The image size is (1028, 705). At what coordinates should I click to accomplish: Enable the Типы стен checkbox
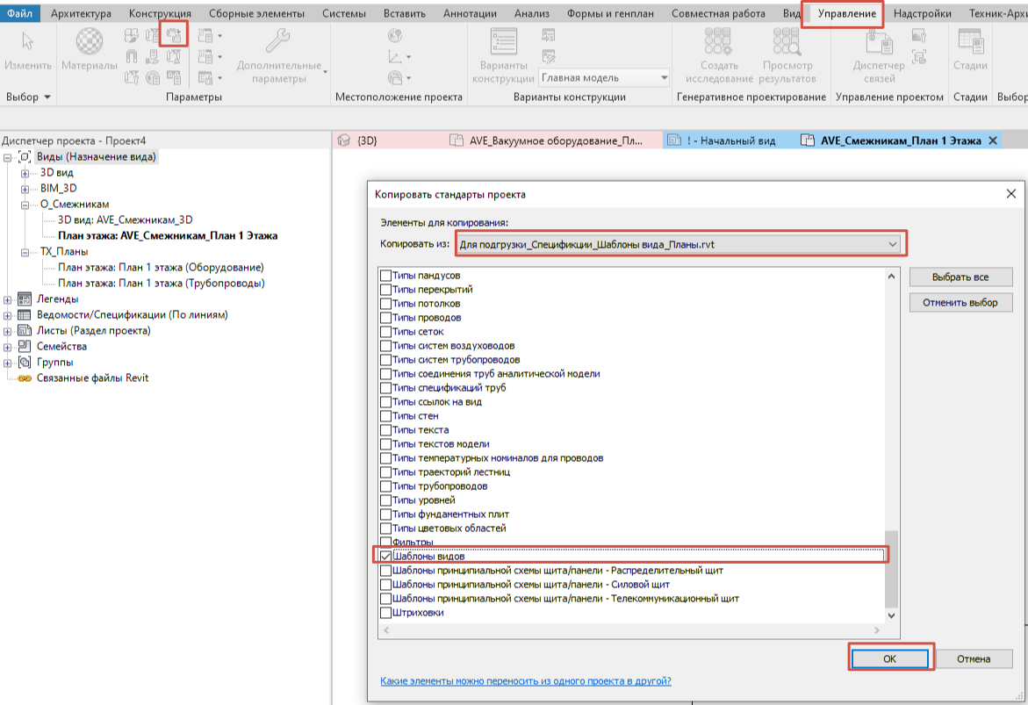tap(385, 416)
